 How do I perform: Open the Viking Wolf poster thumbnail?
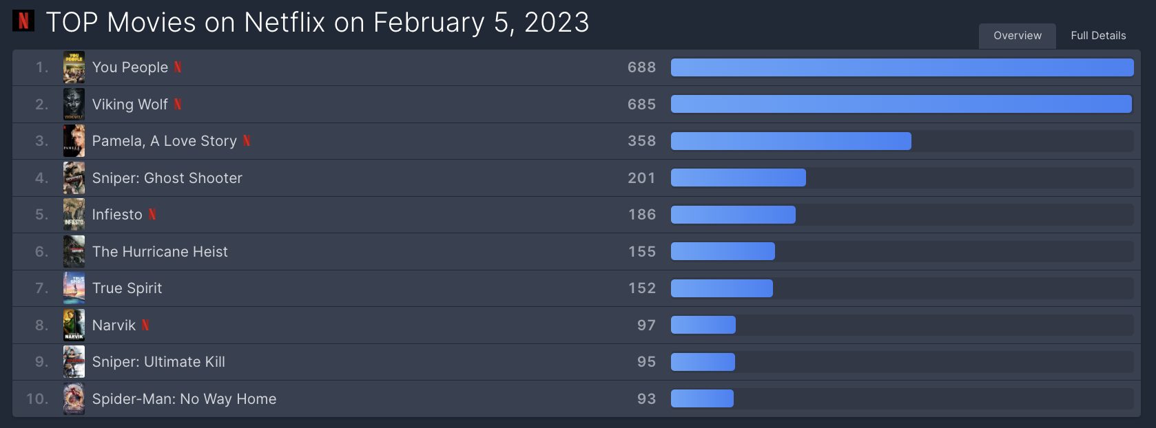[x=74, y=105]
